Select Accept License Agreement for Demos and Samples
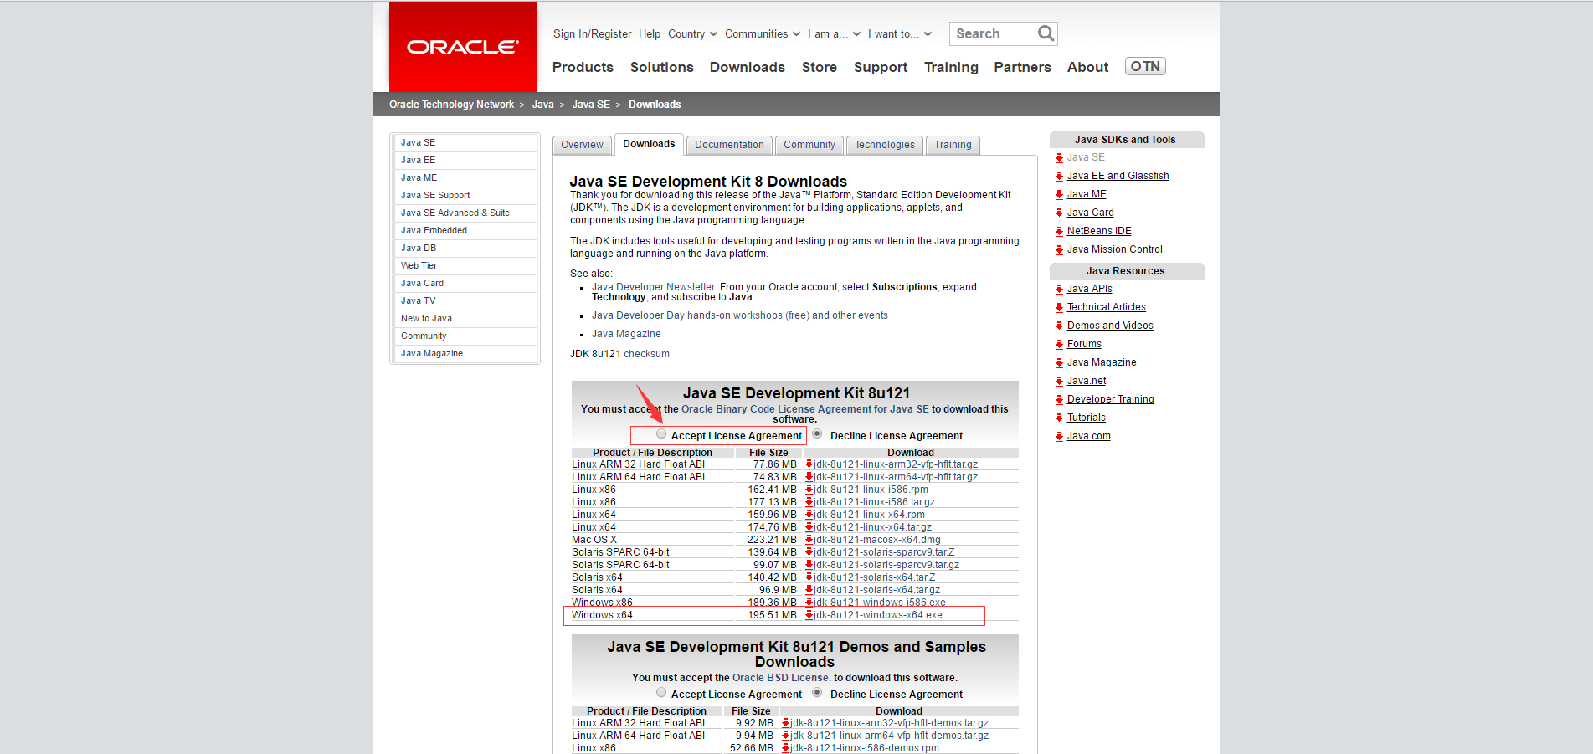Image resolution: width=1593 pixels, height=754 pixels. [661, 693]
